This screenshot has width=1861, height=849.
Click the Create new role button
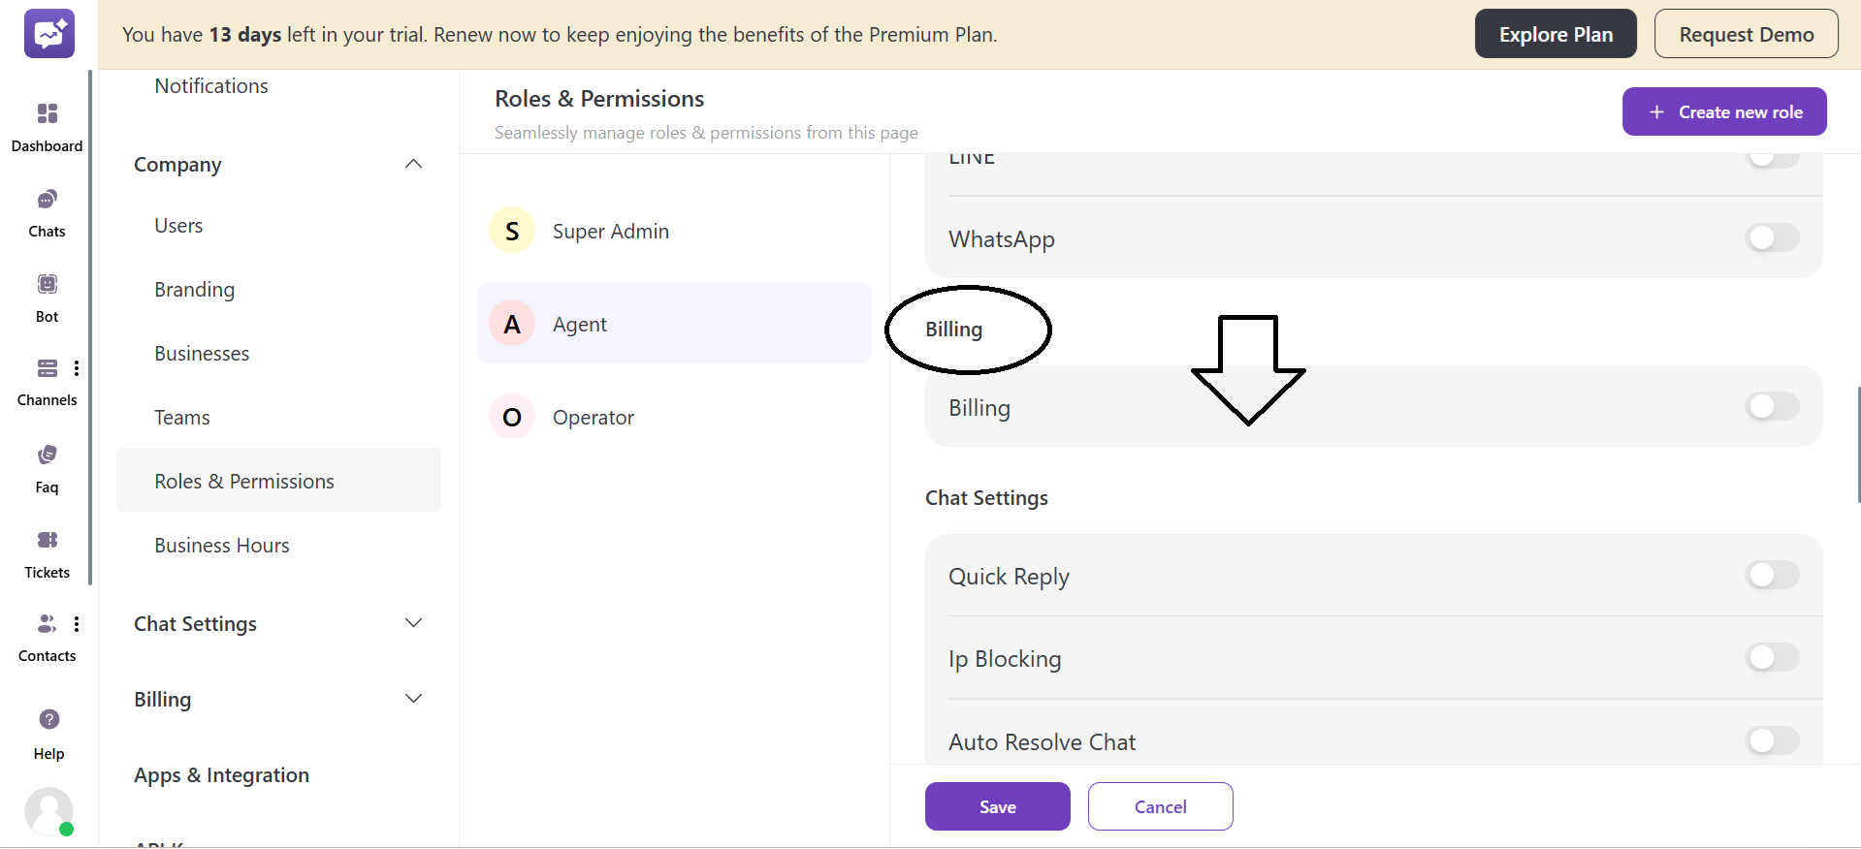click(1723, 110)
